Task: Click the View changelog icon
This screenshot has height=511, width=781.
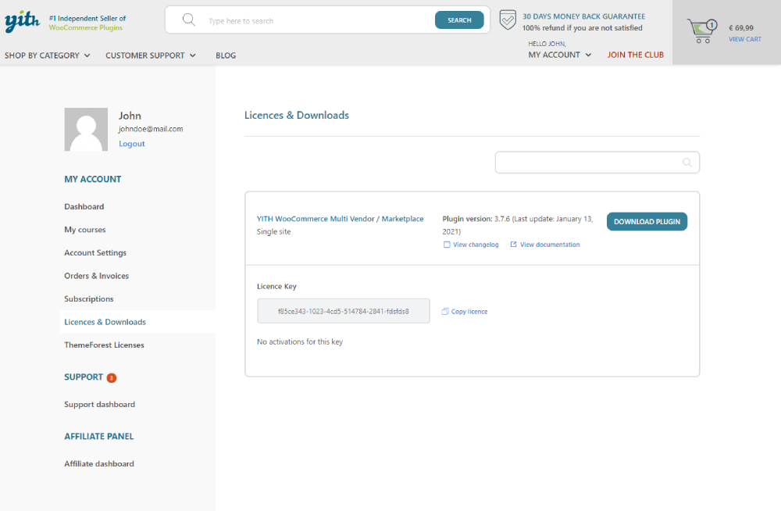Action: [x=447, y=245]
